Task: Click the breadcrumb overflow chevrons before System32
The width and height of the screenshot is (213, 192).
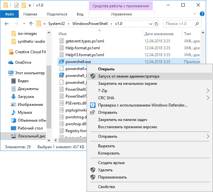Action: pos(44,24)
